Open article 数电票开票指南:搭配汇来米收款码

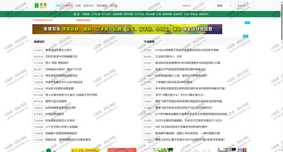(x=188, y=133)
